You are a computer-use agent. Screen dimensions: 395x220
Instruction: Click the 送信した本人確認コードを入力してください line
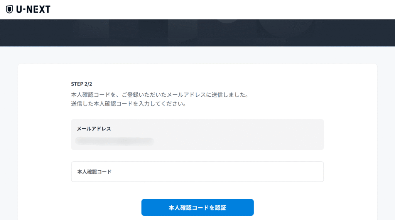point(129,104)
